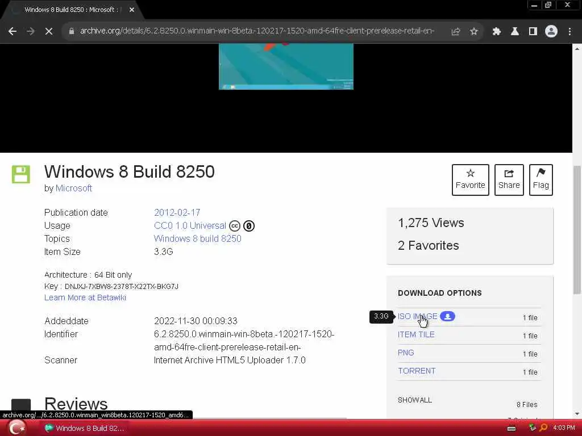Open the Windows 8 build 8250 topic link
The height and width of the screenshot is (436, 582).
[197, 239]
